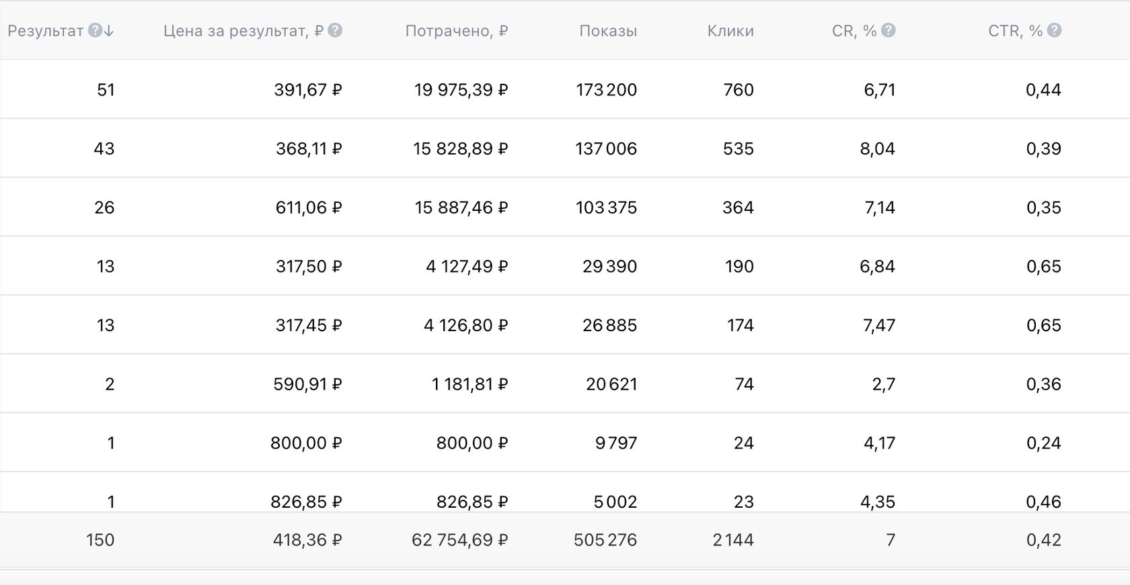This screenshot has height=585, width=1130.
Task: Select price cell 317,45 ₽
Action: 309,326
